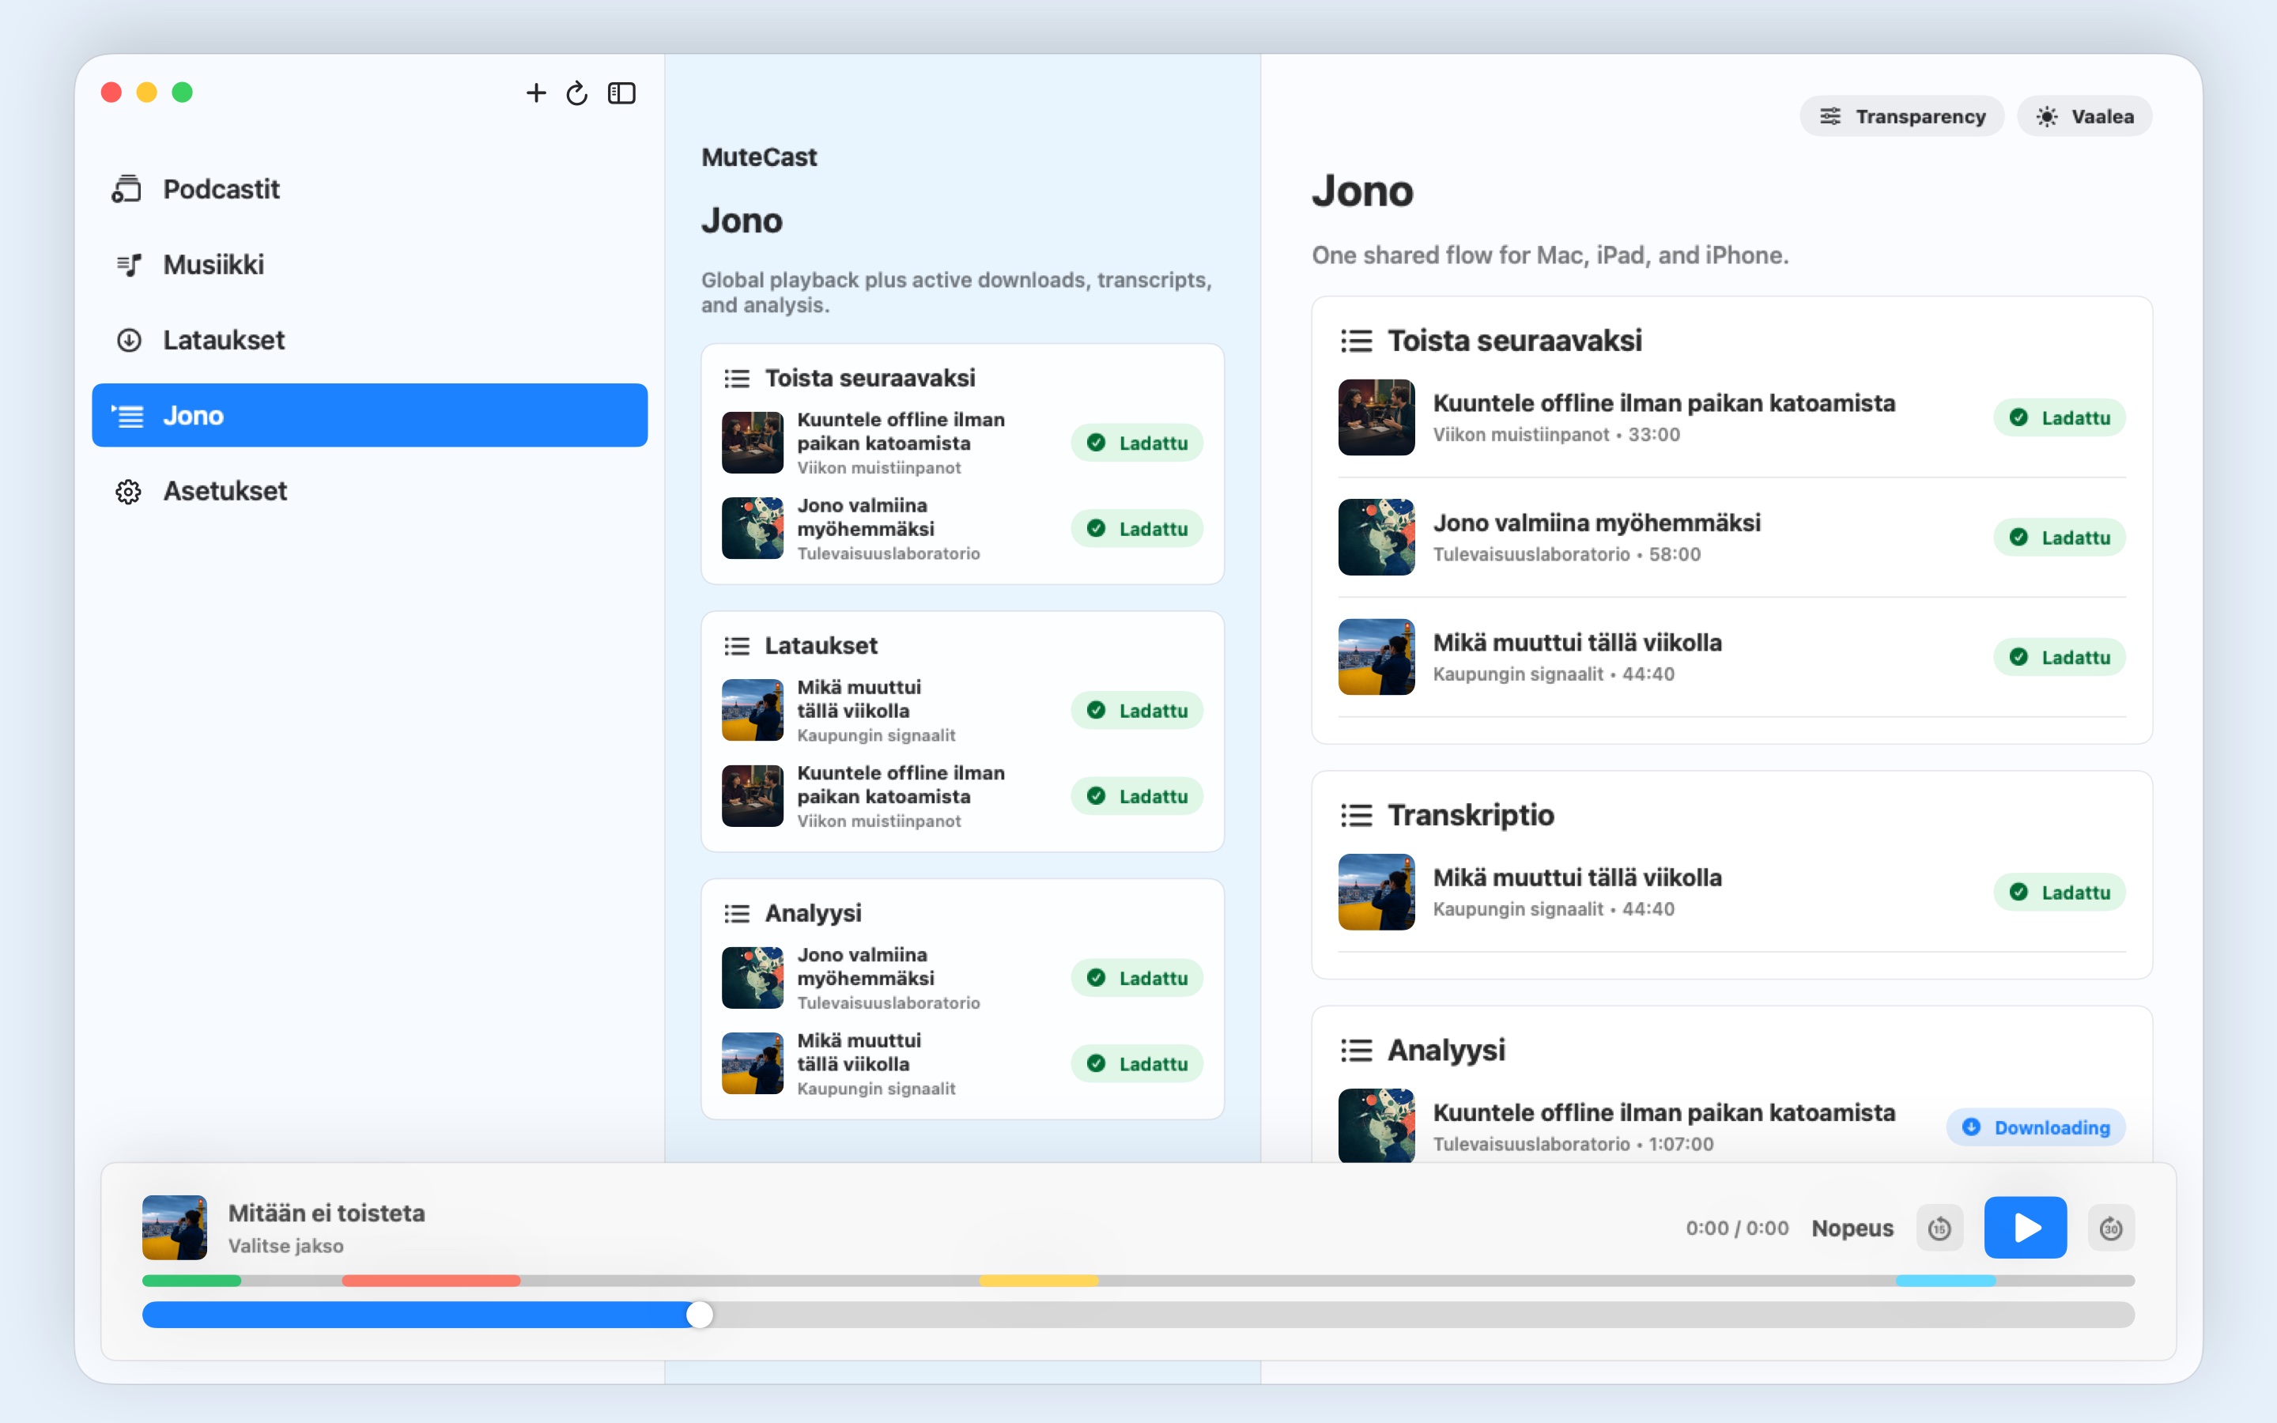Viewport: 2277px width, 1423px height.
Task: Click Kuuntele offline episode in middle Toista seuraavaksi card
Action: (x=961, y=443)
